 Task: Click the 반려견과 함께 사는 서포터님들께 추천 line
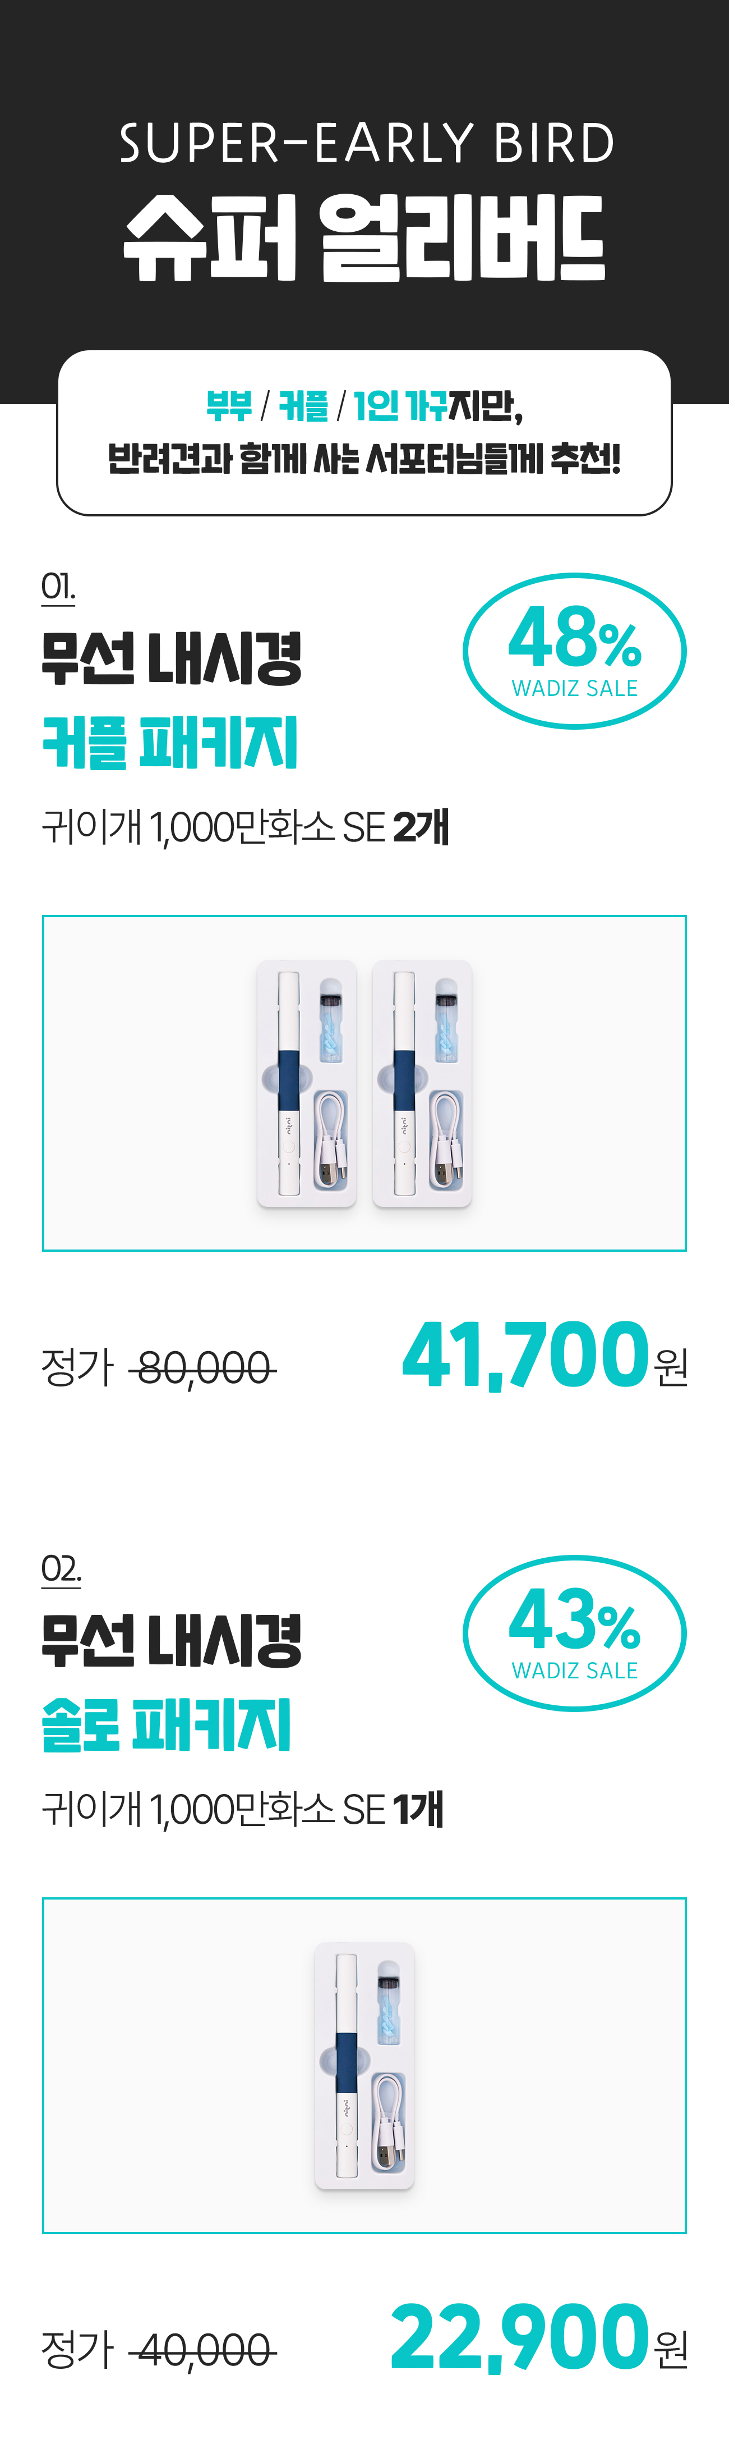coord(364,459)
